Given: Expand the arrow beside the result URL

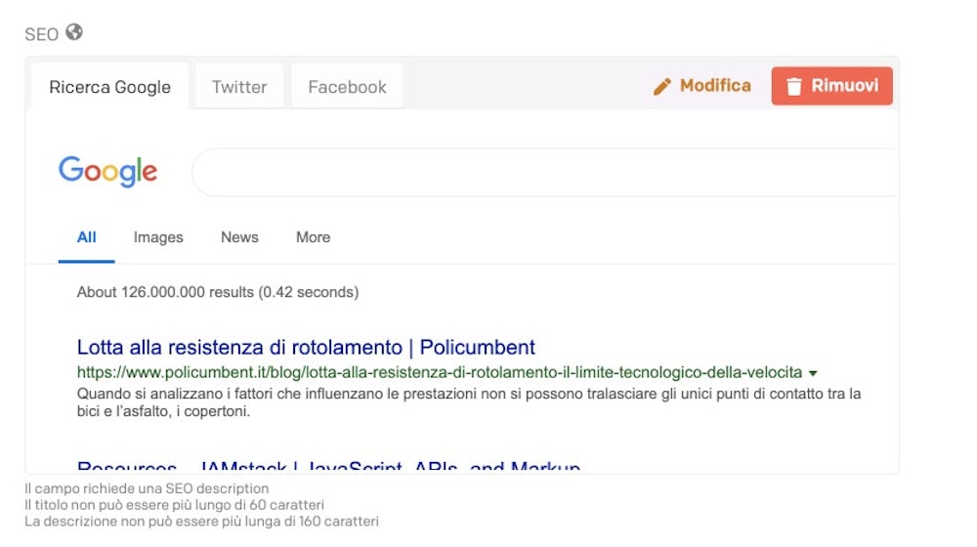Looking at the screenshot, I should click(x=813, y=373).
